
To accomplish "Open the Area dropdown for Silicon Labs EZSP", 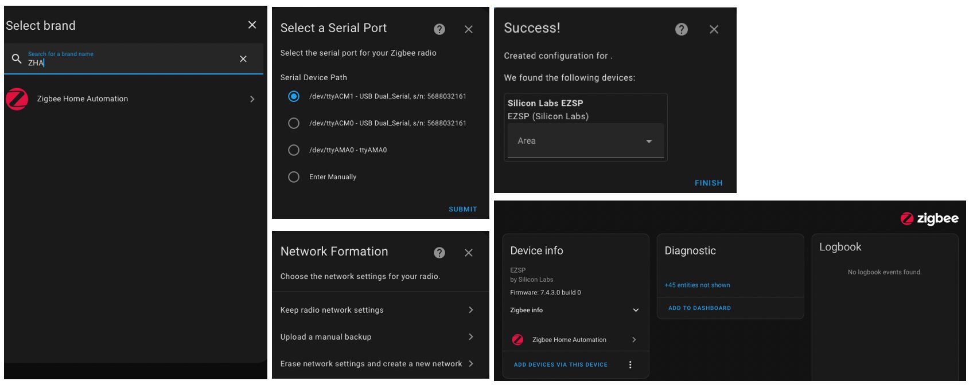I will [x=586, y=141].
